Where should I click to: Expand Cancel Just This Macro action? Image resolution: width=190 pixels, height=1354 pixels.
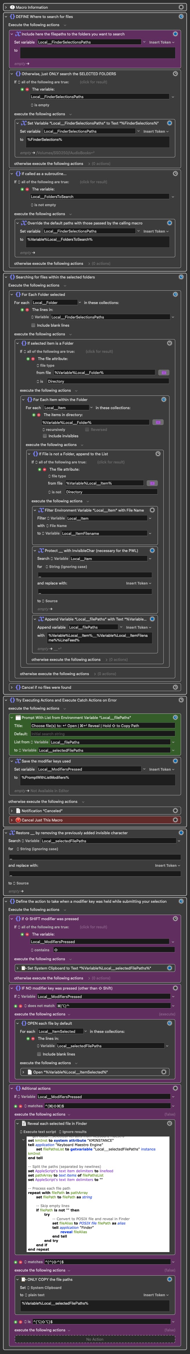[12, 819]
